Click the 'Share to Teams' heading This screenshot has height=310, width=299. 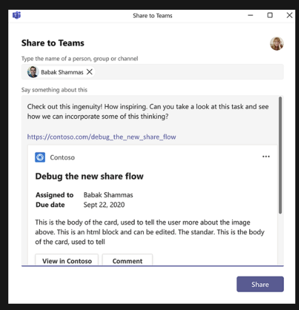[53, 43]
